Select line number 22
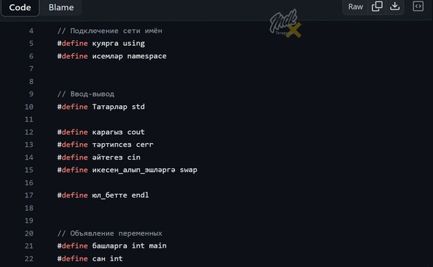Viewport: 433px width, 267px height. pos(29,258)
